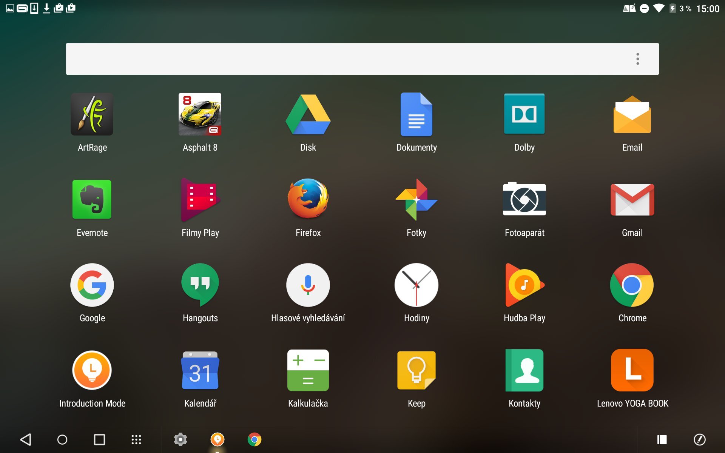This screenshot has width=725, height=453.
Task: Open the Fotoaparát camera app
Action: pos(524,199)
